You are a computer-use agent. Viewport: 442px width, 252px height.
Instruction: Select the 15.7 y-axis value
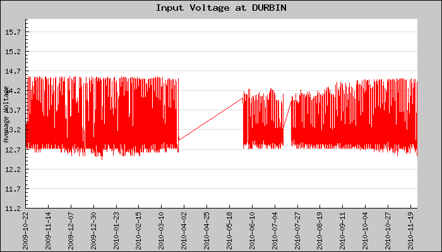[x=13, y=32]
